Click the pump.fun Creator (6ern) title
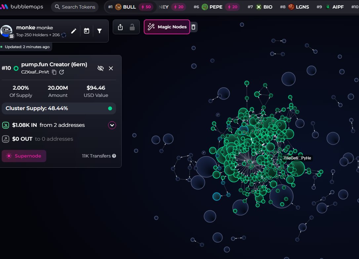This screenshot has width=359, height=259. pyautogui.click(x=54, y=65)
